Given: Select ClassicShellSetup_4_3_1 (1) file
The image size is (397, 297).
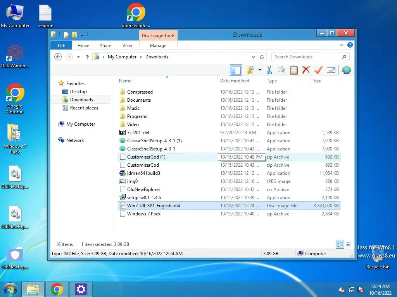Looking at the screenshot, I should [x=229, y=141].
